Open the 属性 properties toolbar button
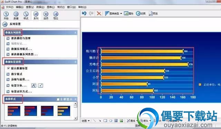This screenshot has height=129, width=221. coord(128,13)
